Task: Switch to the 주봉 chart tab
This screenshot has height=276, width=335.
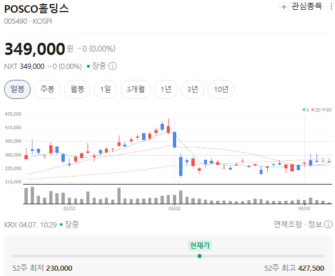Action: [x=47, y=89]
